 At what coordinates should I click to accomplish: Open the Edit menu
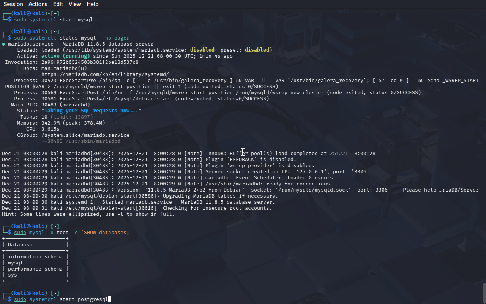pos(58,4)
